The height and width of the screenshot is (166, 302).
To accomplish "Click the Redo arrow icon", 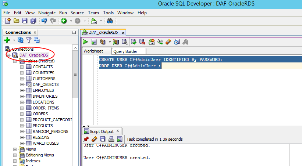I will point(53,21).
